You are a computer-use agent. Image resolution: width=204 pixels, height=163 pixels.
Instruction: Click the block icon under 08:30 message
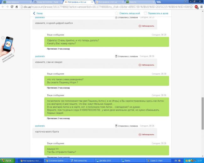click(140, 65)
